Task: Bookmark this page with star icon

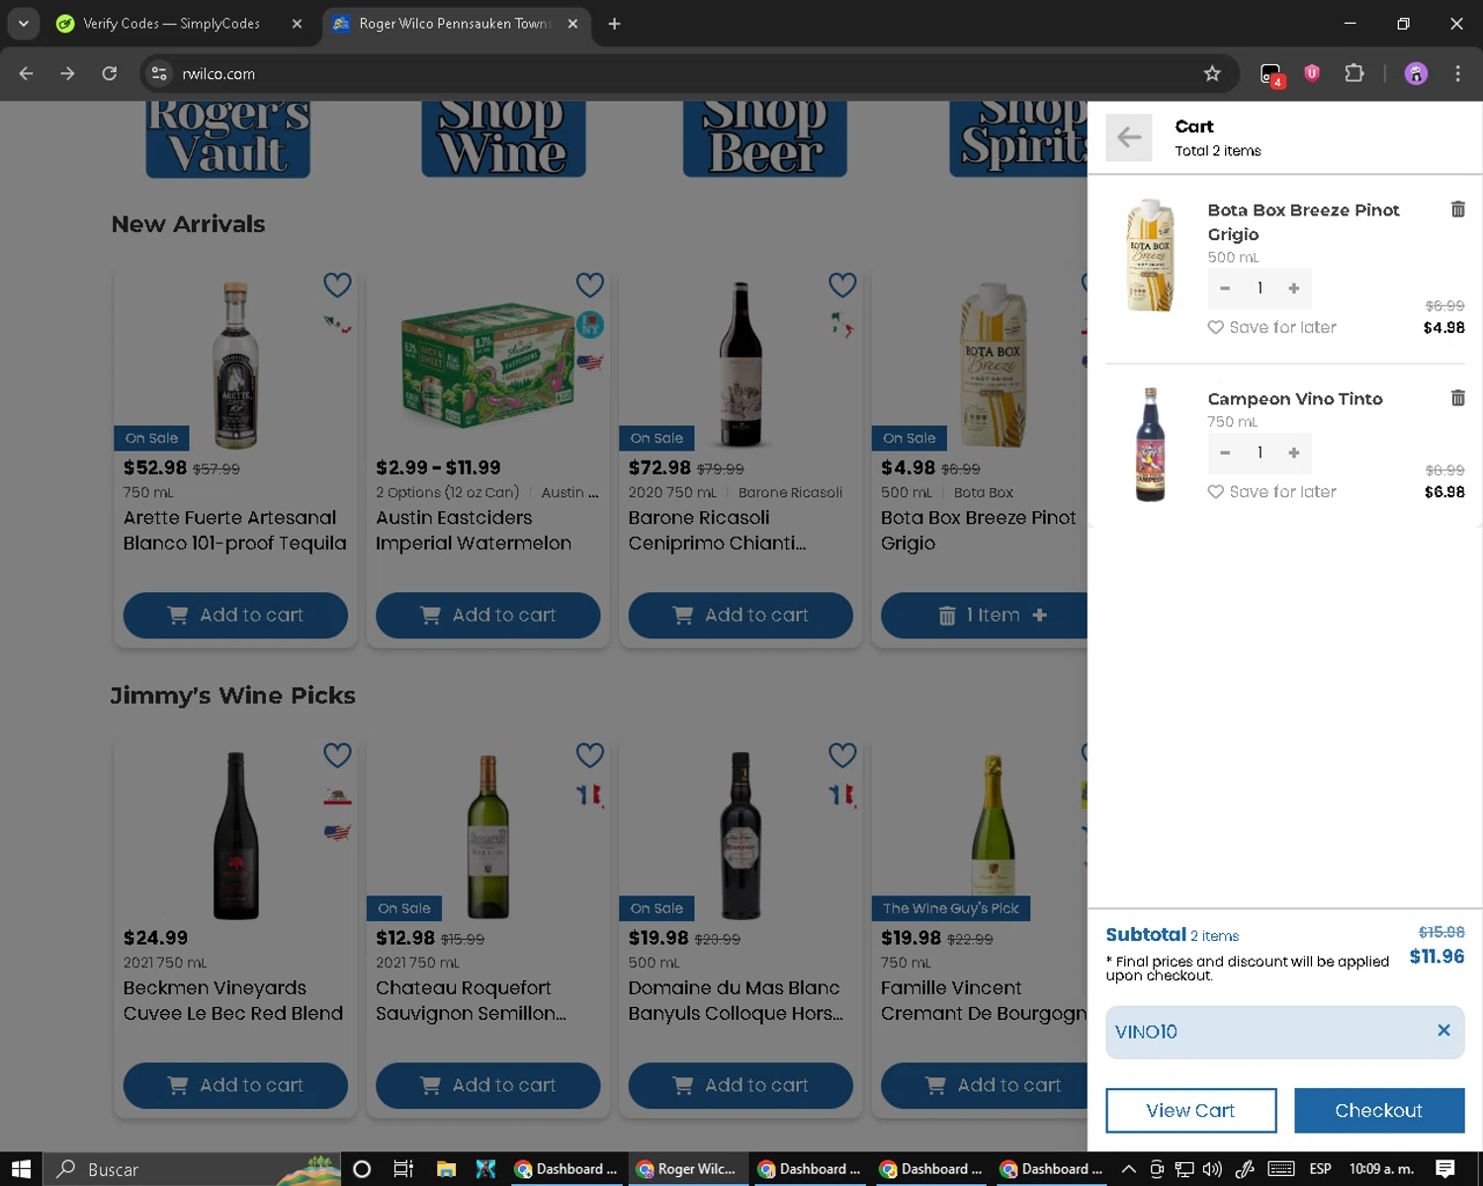Action: [x=1212, y=73]
